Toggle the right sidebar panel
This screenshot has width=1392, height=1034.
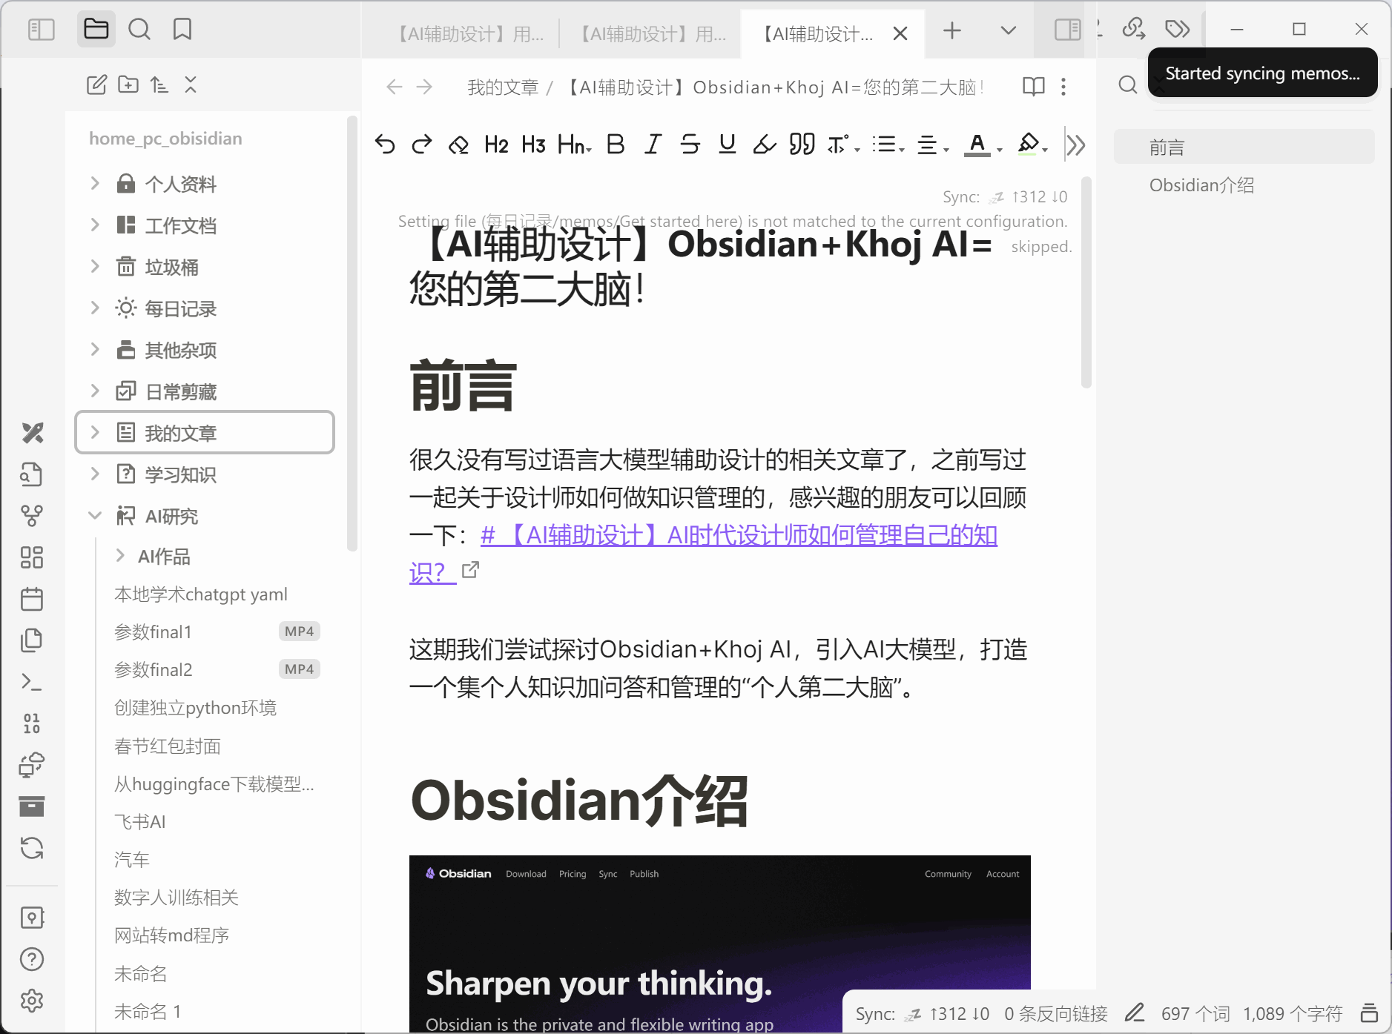[1068, 30]
